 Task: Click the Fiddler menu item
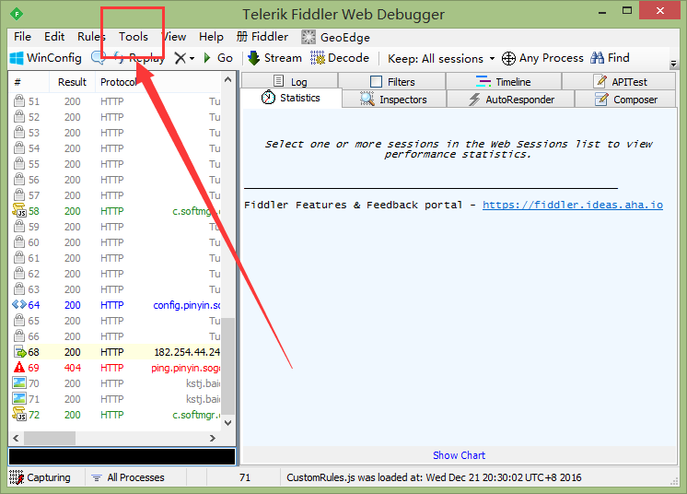pyautogui.click(x=262, y=37)
